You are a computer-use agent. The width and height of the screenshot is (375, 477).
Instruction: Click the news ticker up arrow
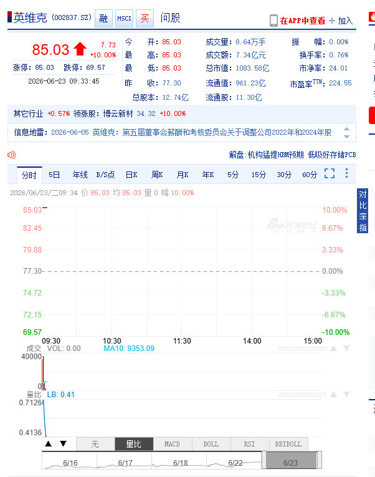point(346,129)
